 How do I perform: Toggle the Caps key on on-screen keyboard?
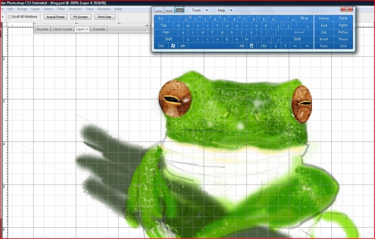(x=166, y=32)
